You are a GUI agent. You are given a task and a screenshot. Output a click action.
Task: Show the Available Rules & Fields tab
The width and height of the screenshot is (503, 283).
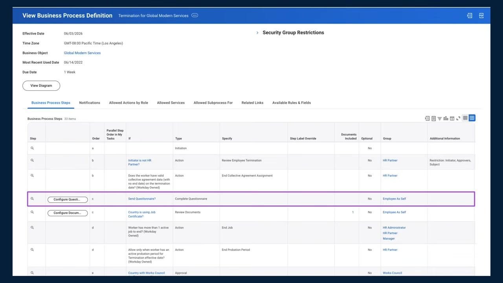292,103
